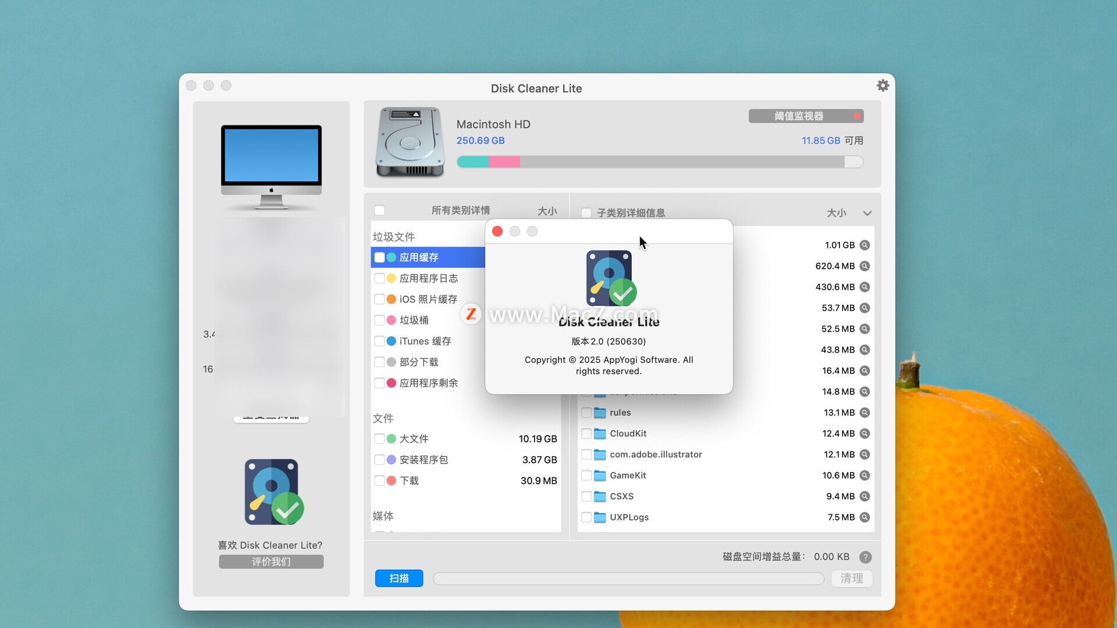Reveal the 430.6 MB item with magnifier icon
This screenshot has width=1117, height=628.
coord(865,287)
